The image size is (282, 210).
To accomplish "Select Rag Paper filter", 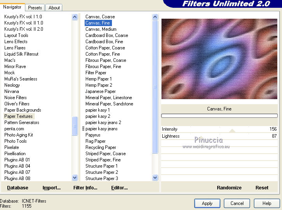I will 95,141.
